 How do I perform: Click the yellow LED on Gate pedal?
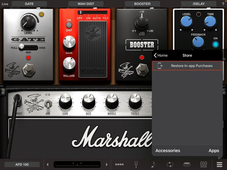tap(41, 14)
